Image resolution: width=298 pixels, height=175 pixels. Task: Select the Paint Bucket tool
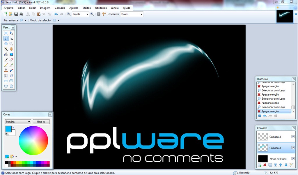point(6,54)
